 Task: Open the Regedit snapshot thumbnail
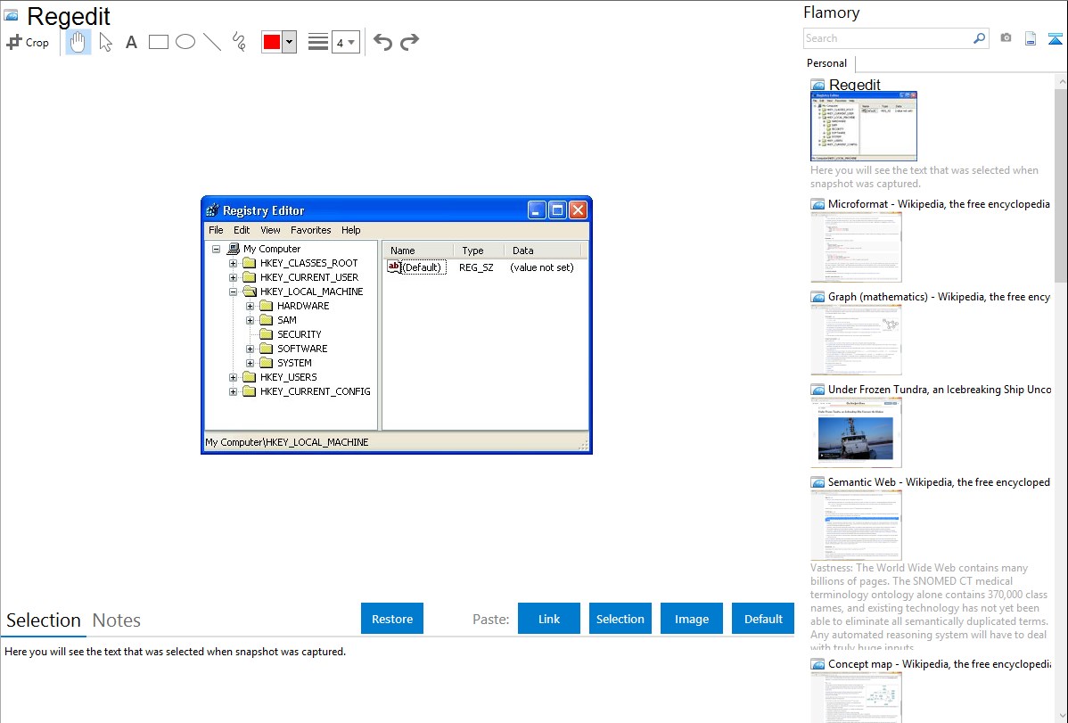(864, 126)
